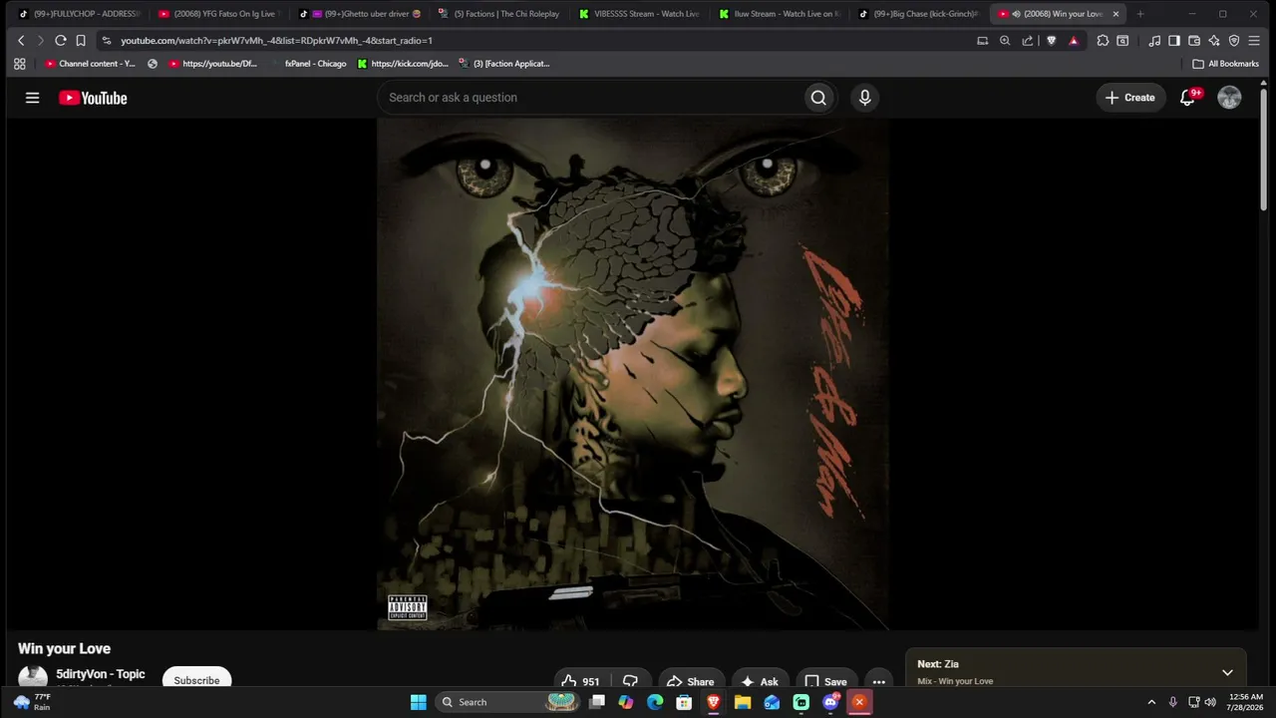View site information icon in address bar
Viewport: 1276px width, 718px height.
click(x=107, y=41)
